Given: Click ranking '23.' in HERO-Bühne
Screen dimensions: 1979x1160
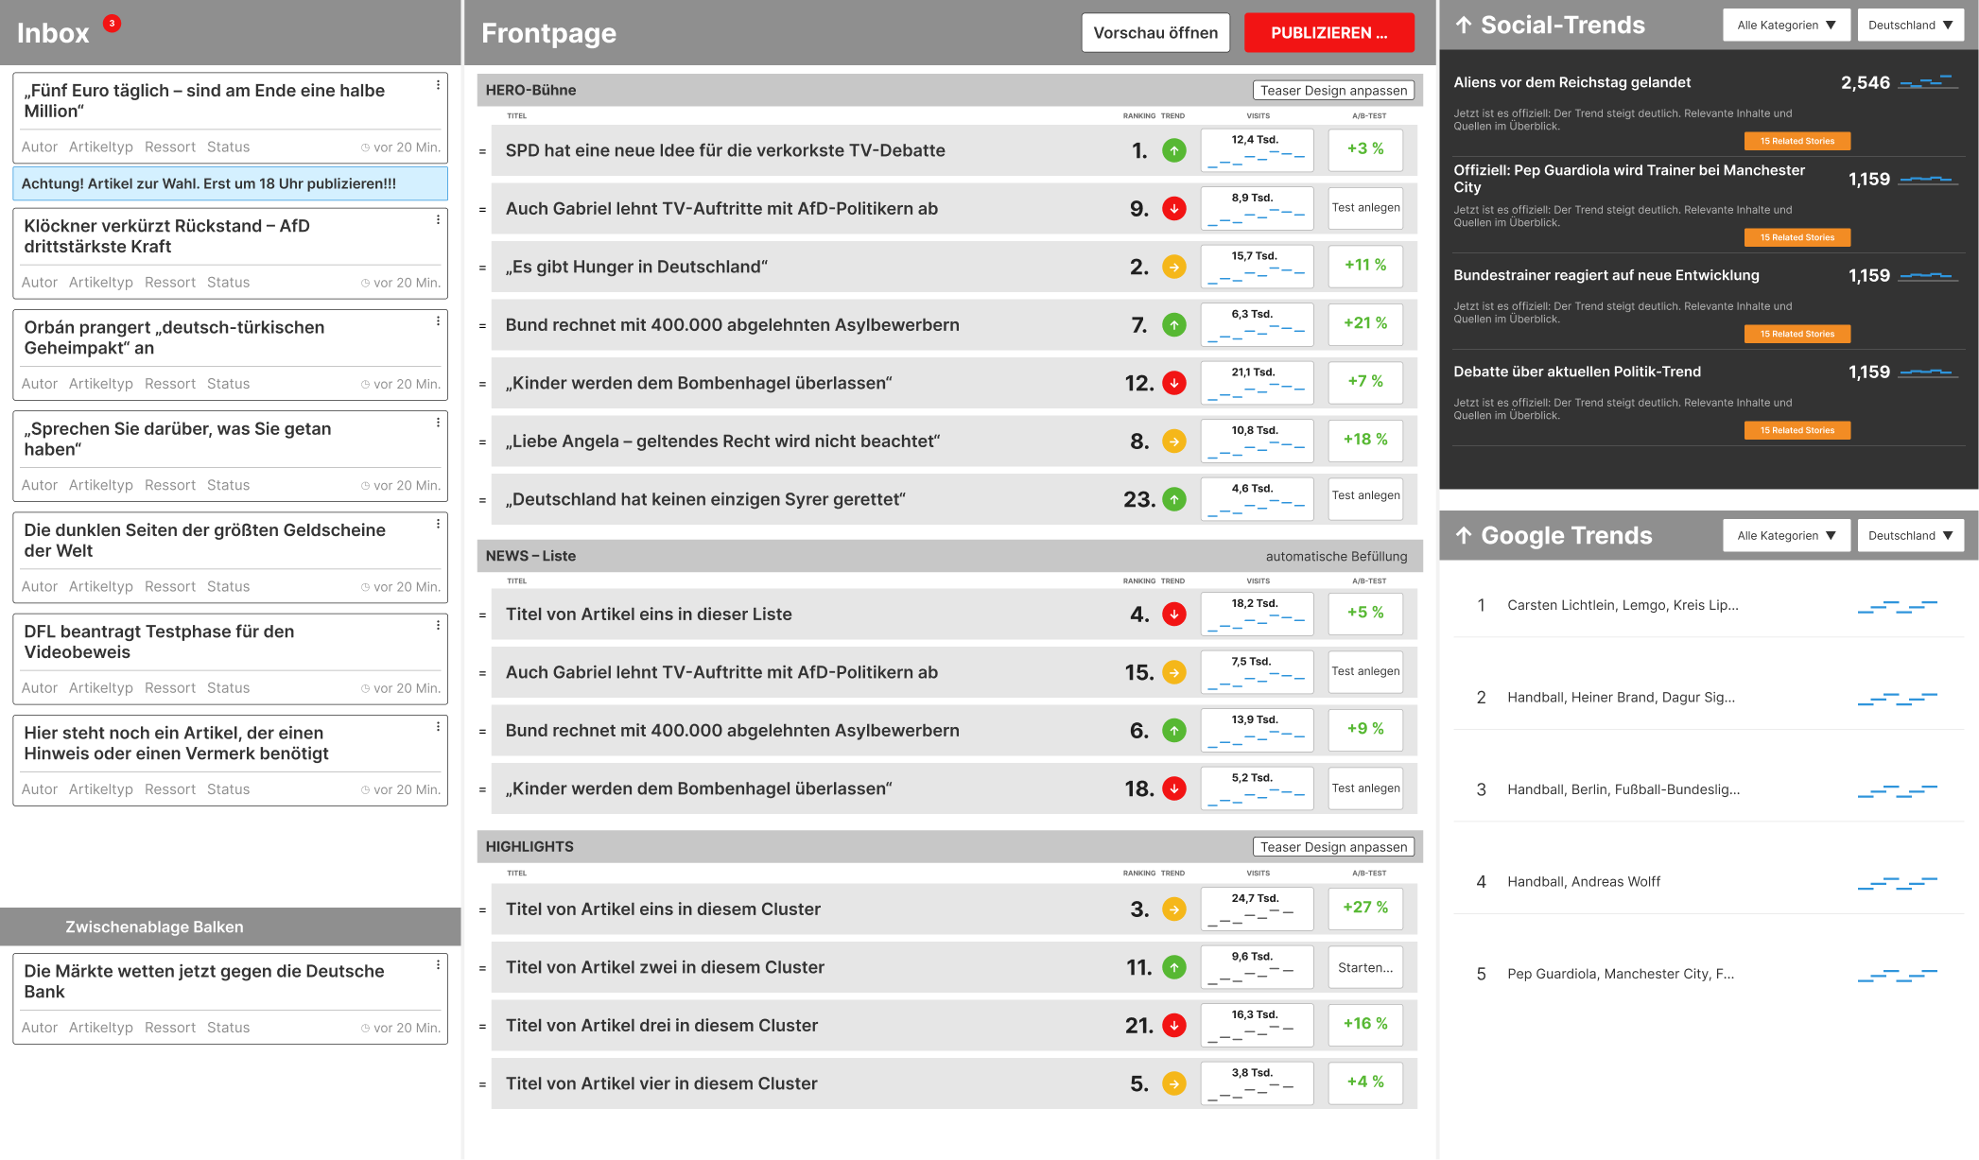Looking at the screenshot, I should coord(1139,499).
